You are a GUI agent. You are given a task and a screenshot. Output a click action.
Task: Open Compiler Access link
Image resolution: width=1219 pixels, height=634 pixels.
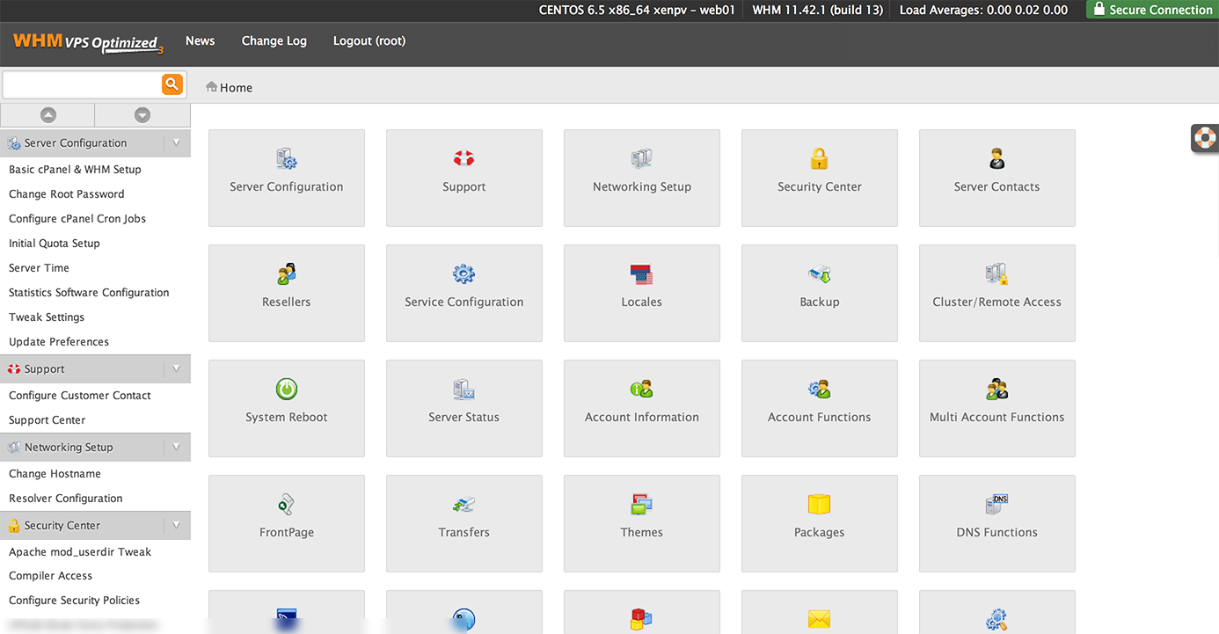(x=50, y=575)
